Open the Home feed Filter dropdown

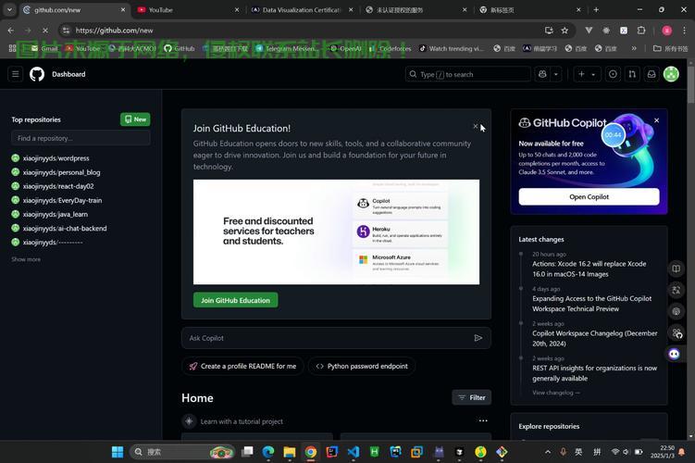click(472, 397)
